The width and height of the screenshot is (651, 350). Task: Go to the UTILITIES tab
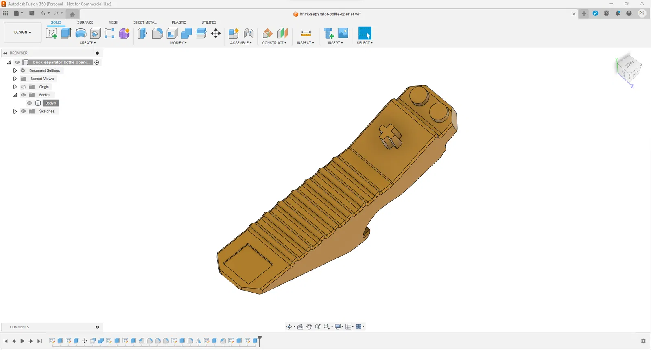209,22
